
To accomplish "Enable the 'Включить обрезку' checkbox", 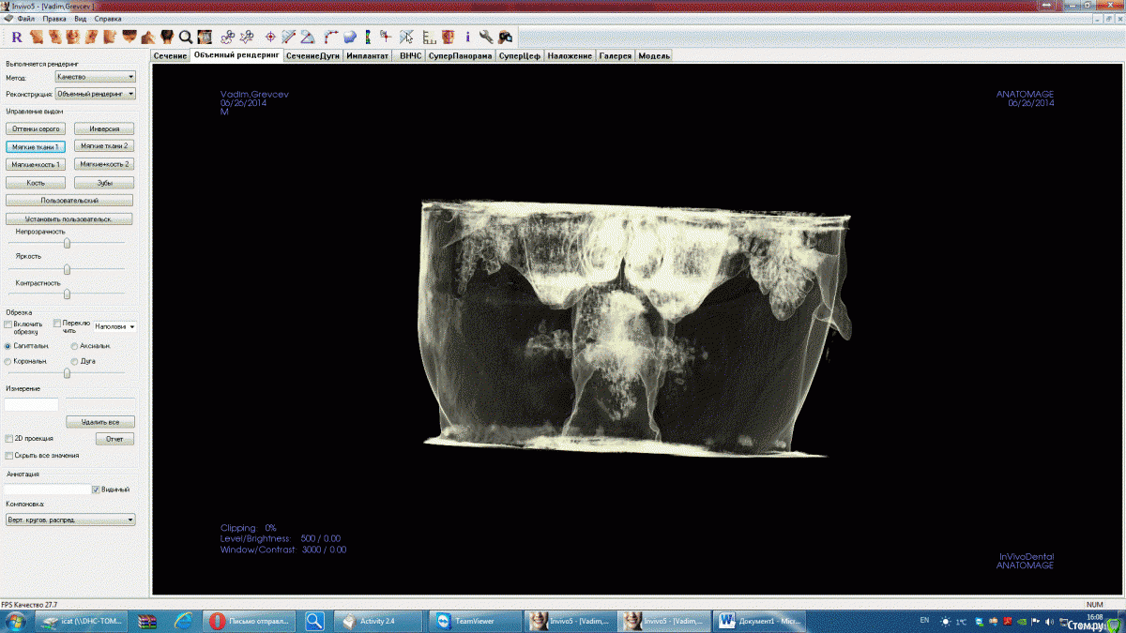I will coord(8,324).
